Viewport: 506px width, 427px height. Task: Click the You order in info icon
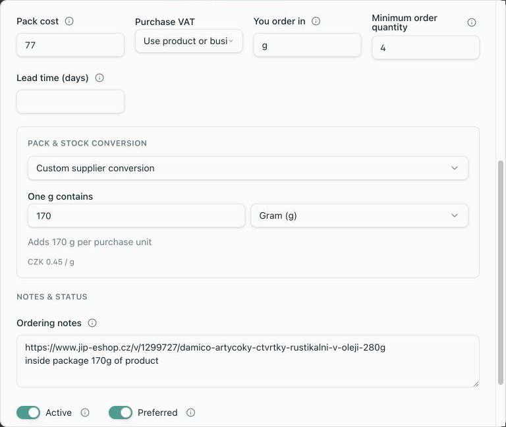pyautogui.click(x=316, y=21)
